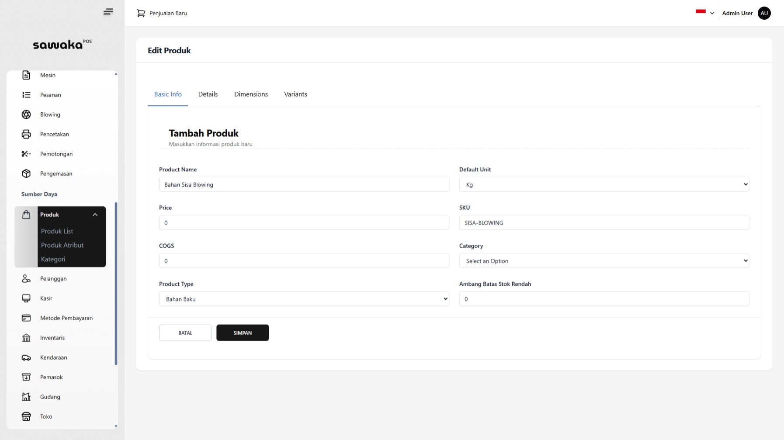The height and width of the screenshot is (440, 784).
Task: Collapse the Produk submenu chevron
Action: pos(95,215)
